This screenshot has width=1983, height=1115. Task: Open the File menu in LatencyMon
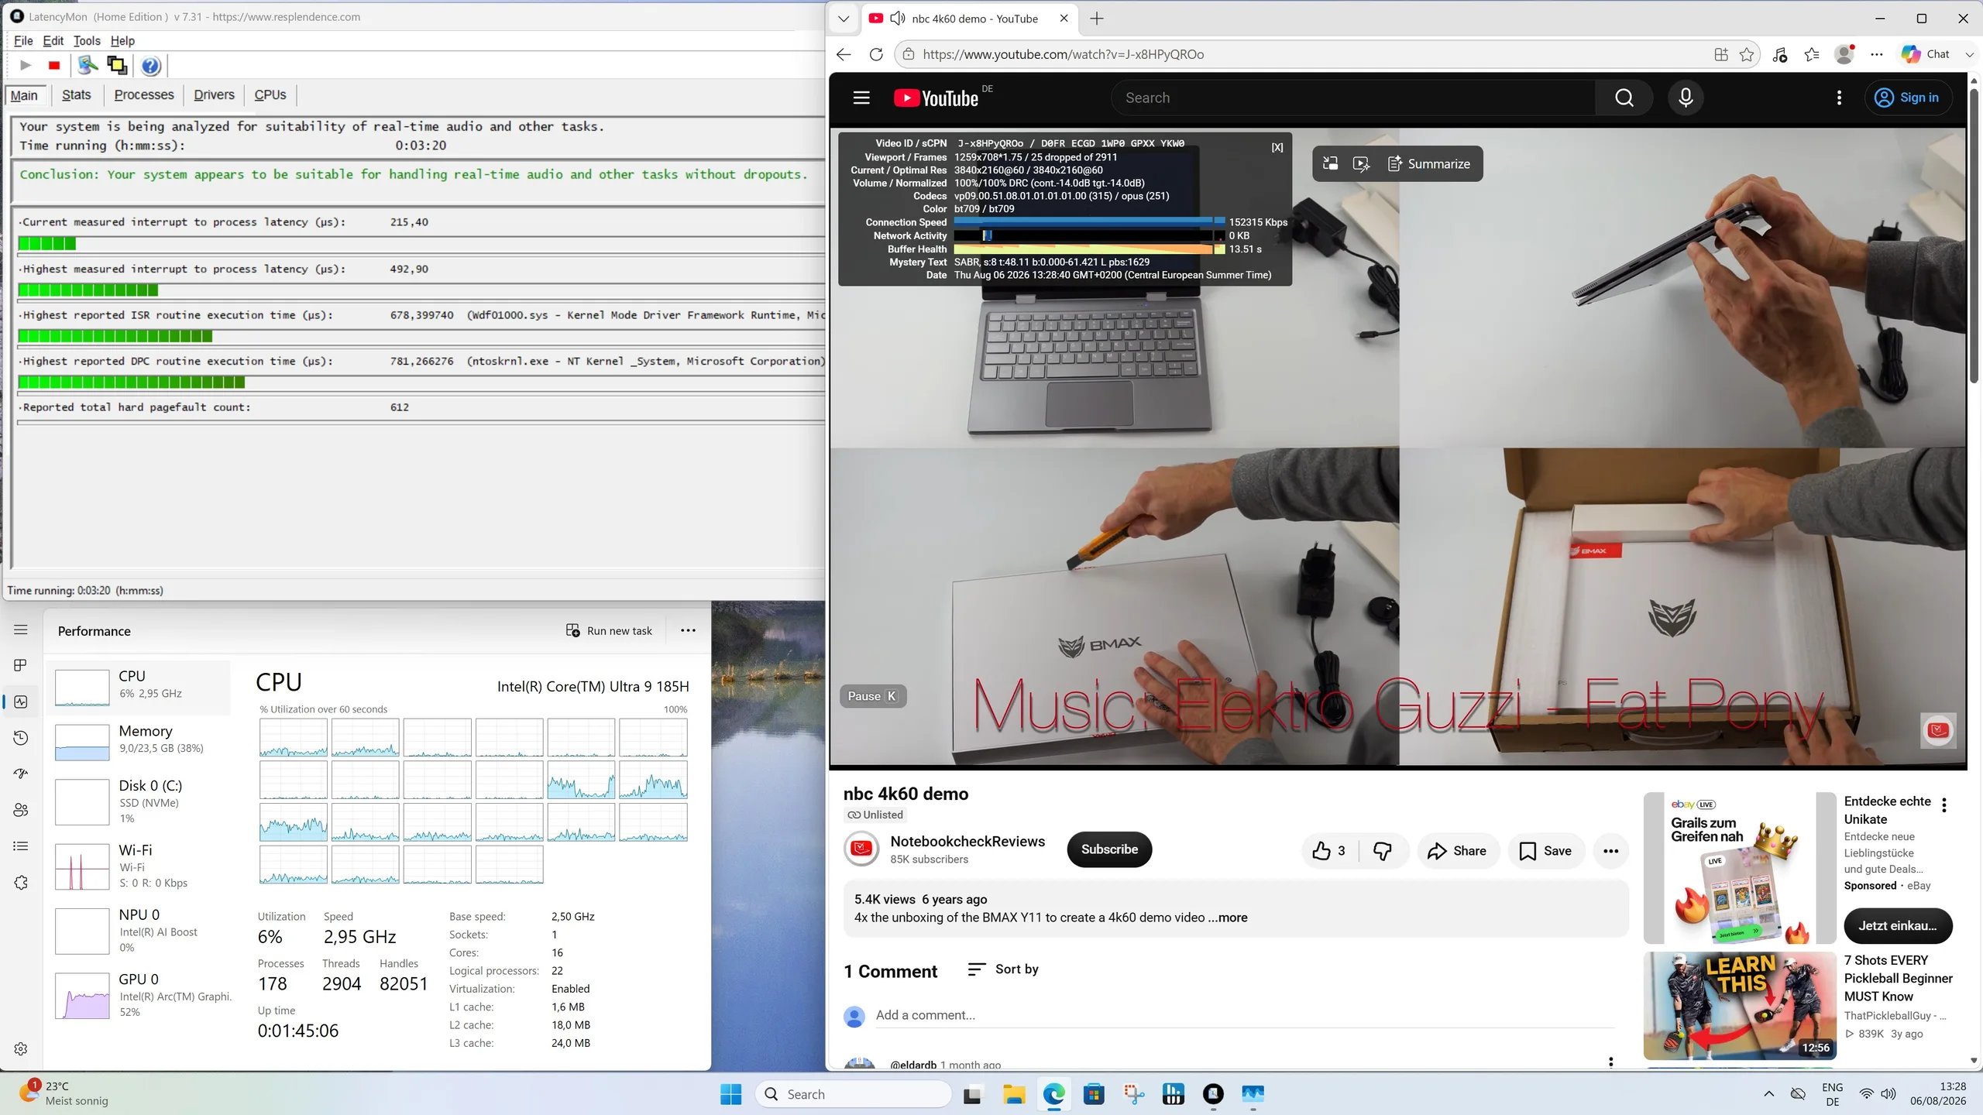coord(23,40)
